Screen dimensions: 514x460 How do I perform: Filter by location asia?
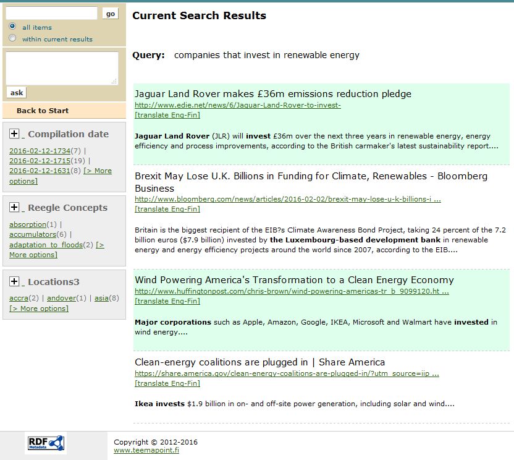pyautogui.click(x=101, y=298)
